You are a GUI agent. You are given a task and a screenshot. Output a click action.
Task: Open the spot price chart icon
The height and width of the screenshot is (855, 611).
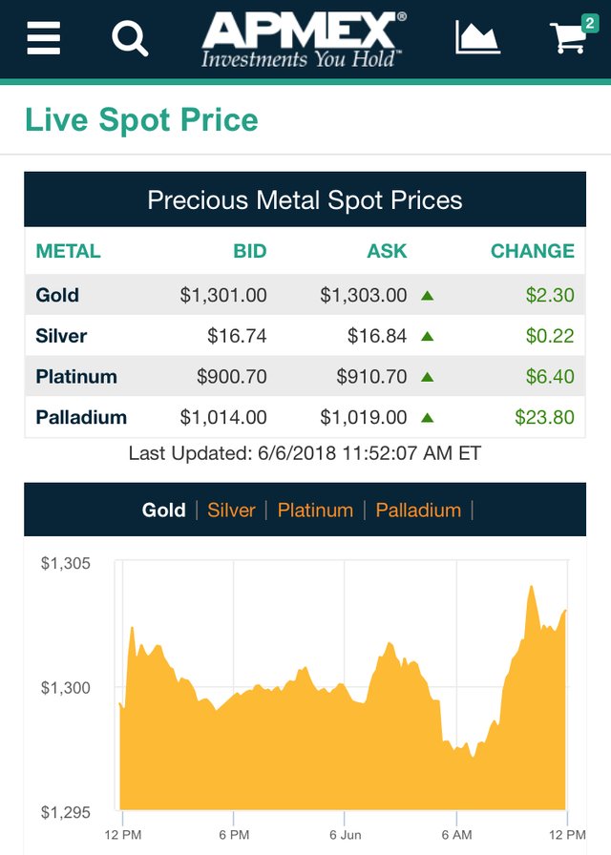[x=477, y=38]
